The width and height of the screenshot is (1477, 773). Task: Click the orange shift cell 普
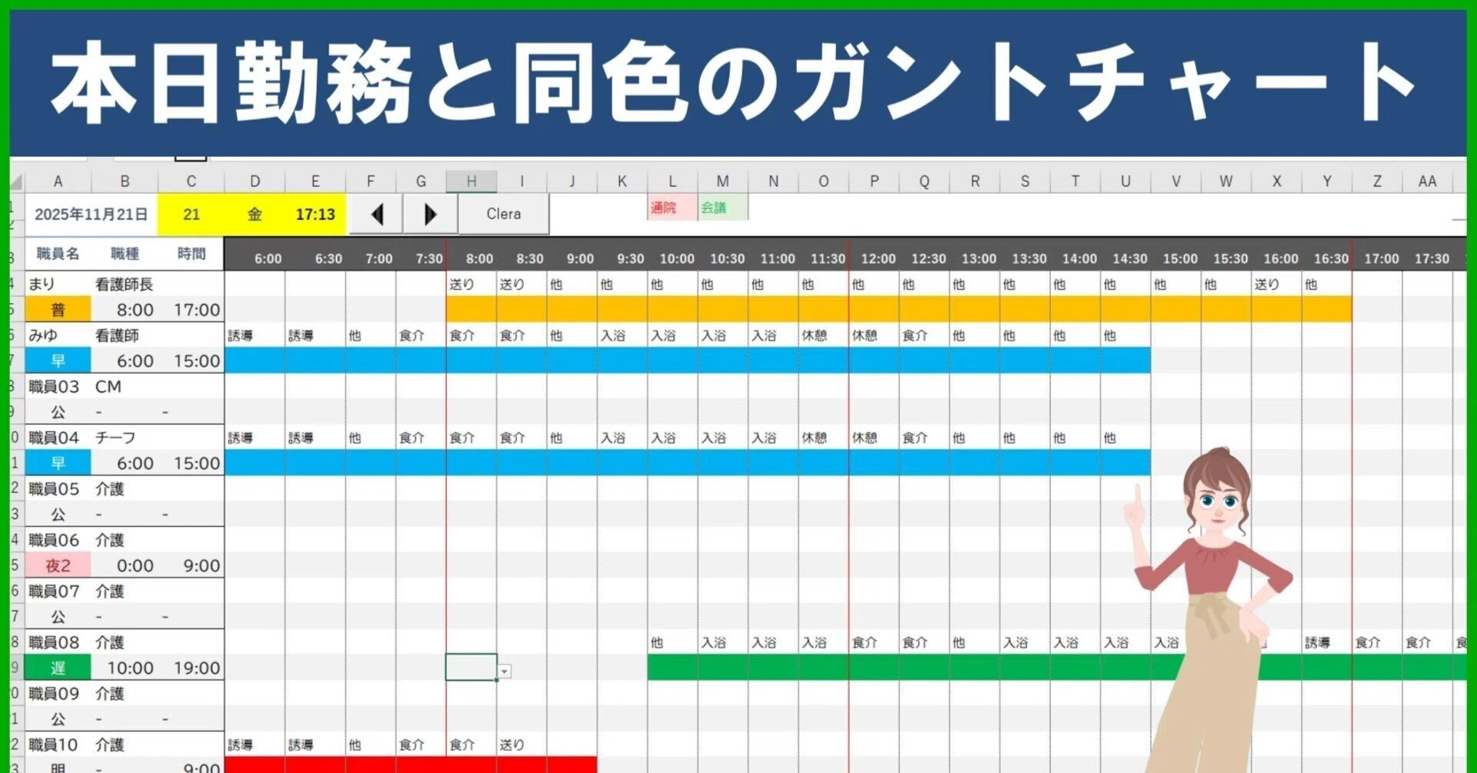click(58, 310)
